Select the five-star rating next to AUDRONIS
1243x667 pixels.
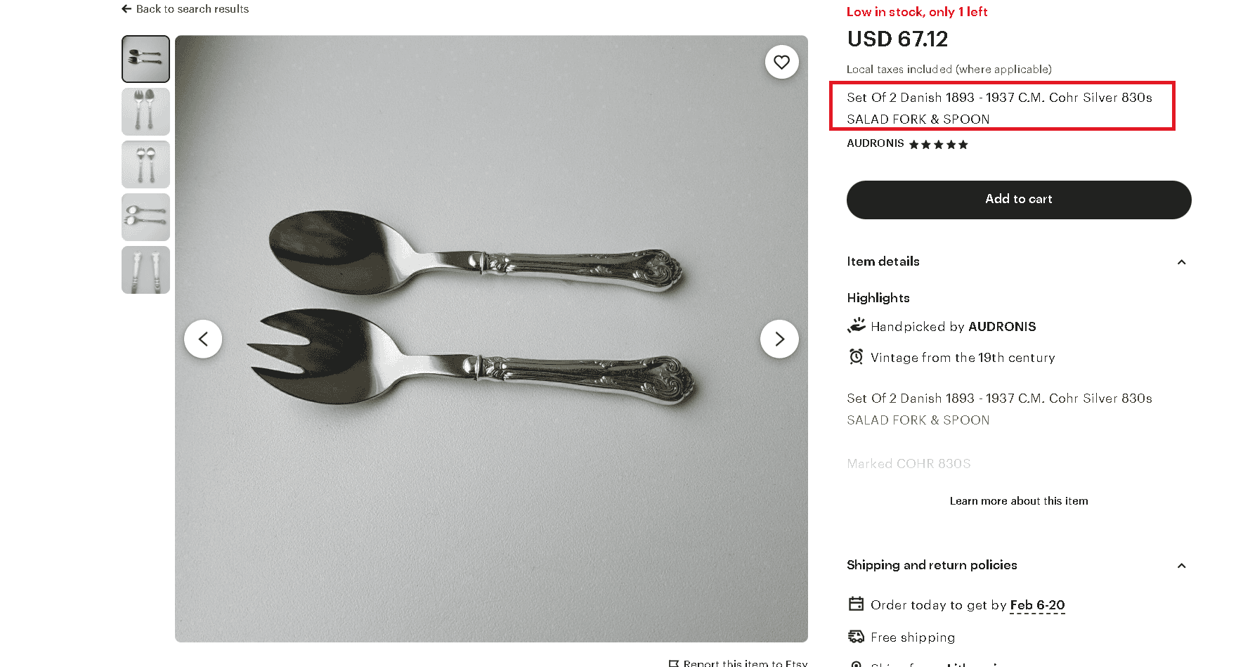(938, 144)
